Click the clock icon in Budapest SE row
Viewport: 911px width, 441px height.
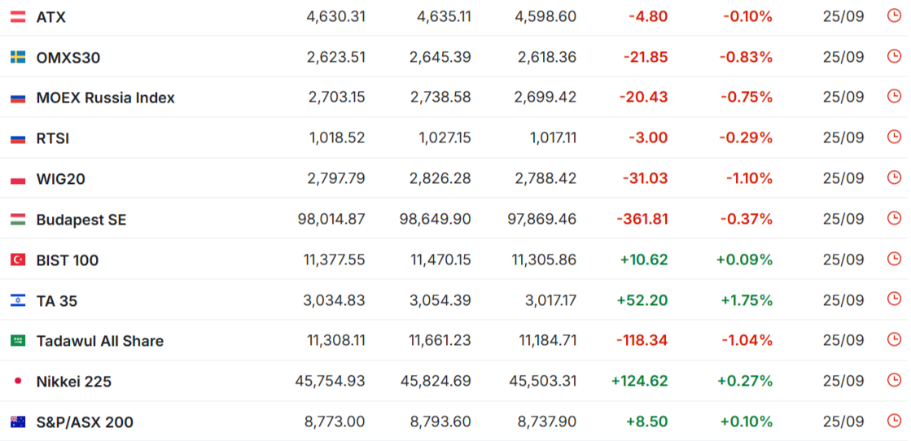coord(894,218)
